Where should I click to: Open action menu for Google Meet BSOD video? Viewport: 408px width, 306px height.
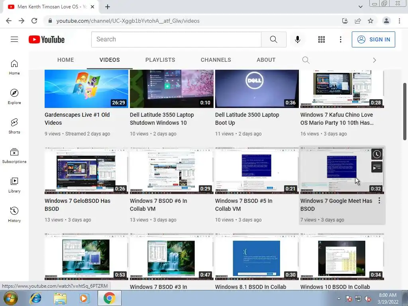point(379,200)
